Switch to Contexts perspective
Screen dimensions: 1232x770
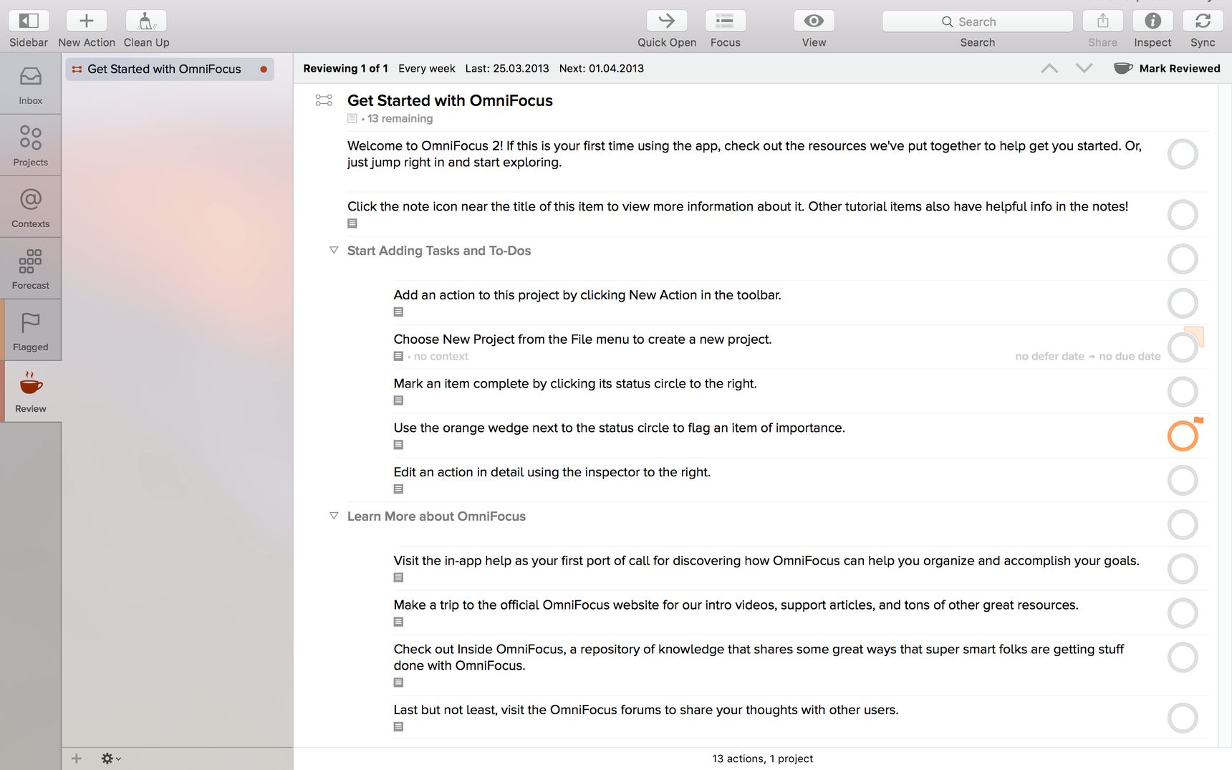[30, 207]
